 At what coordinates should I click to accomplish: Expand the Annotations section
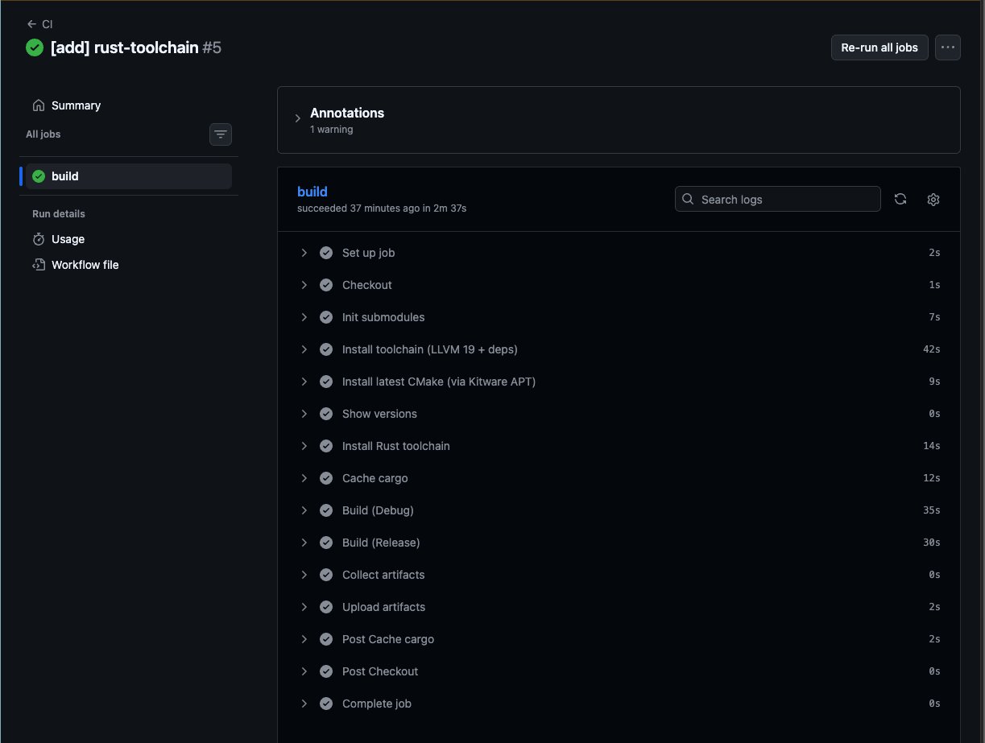tap(298, 119)
